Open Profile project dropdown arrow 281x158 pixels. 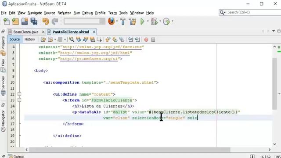[x=173, y=22]
